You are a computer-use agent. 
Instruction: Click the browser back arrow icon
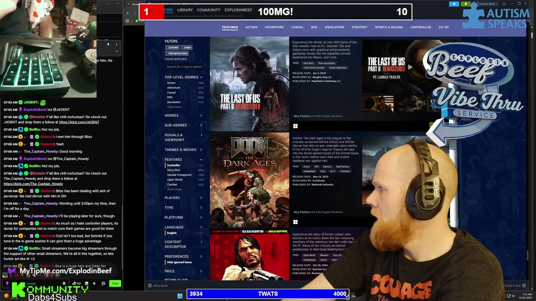(128, 13)
